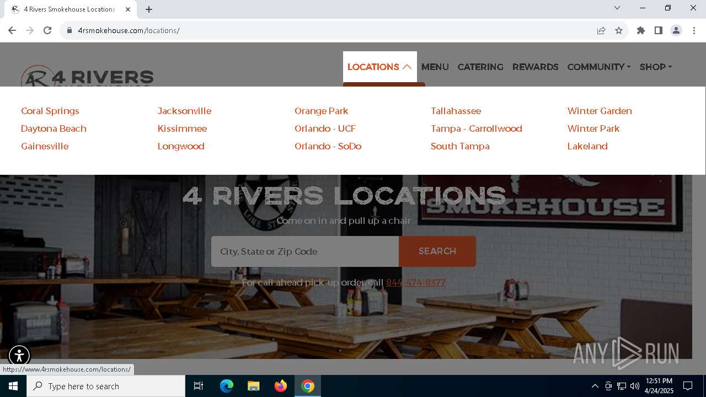This screenshot has height=397, width=706.
Task: Select Daytona Beach location
Action: click(54, 128)
